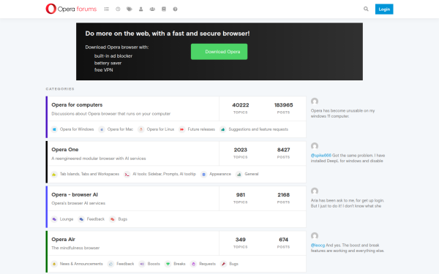Open the categories list icon in navbar
439x274 pixels.
(106, 9)
